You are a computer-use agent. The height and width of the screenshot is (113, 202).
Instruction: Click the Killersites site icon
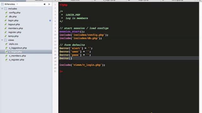tap(2, 4)
